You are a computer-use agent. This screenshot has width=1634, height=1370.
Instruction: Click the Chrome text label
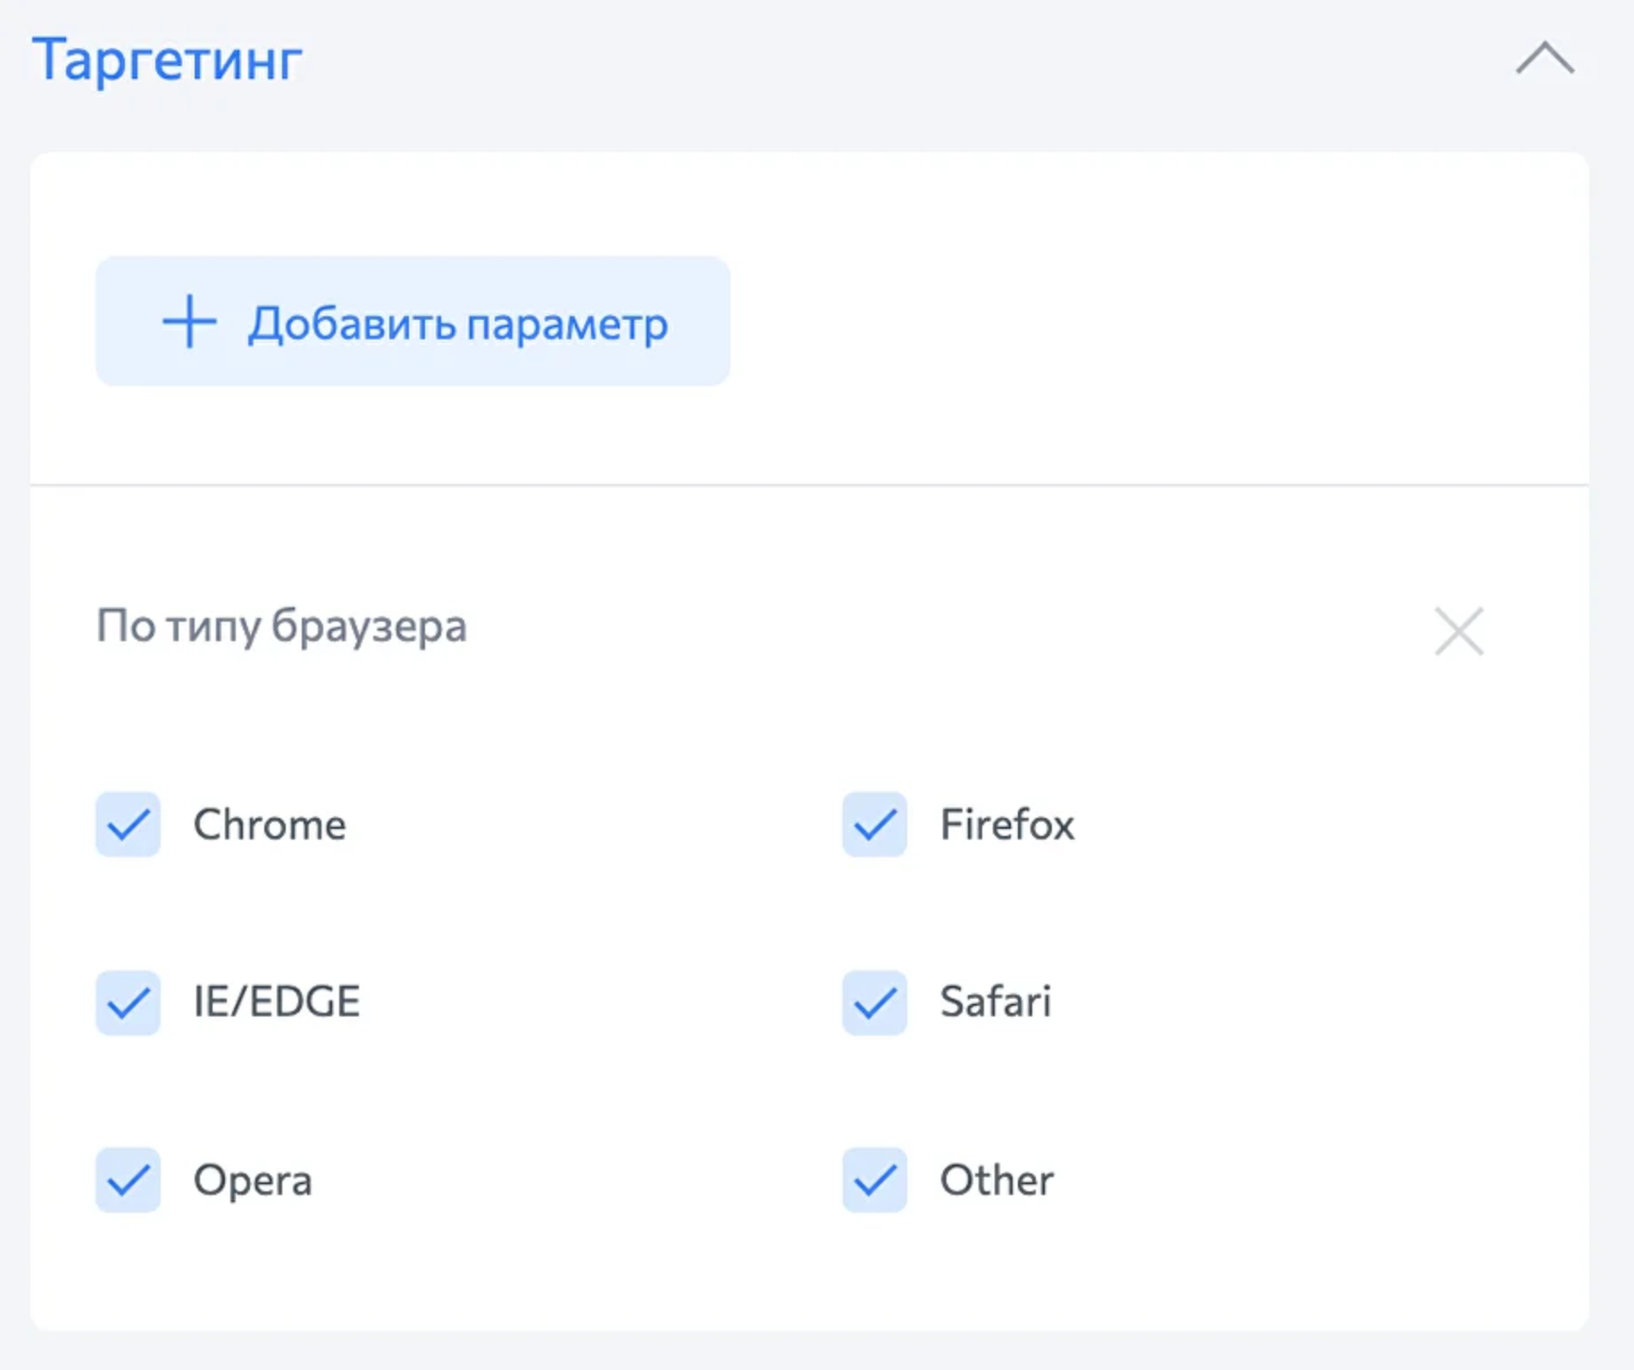point(270,824)
